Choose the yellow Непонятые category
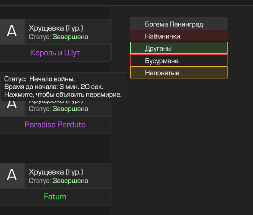The height and width of the screenshot is (215, 253). [x=179, y=72]
